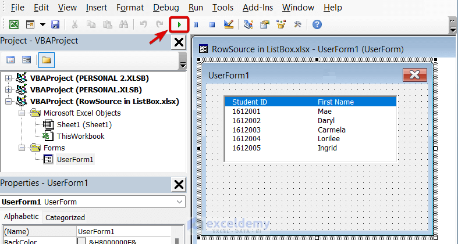
Task: Open the Debug menu
Action: coord(166,8)
